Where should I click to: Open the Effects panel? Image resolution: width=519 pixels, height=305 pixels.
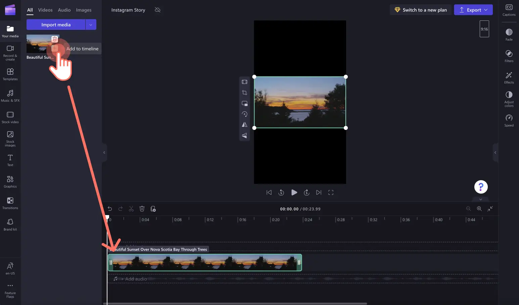click(509, 78)
